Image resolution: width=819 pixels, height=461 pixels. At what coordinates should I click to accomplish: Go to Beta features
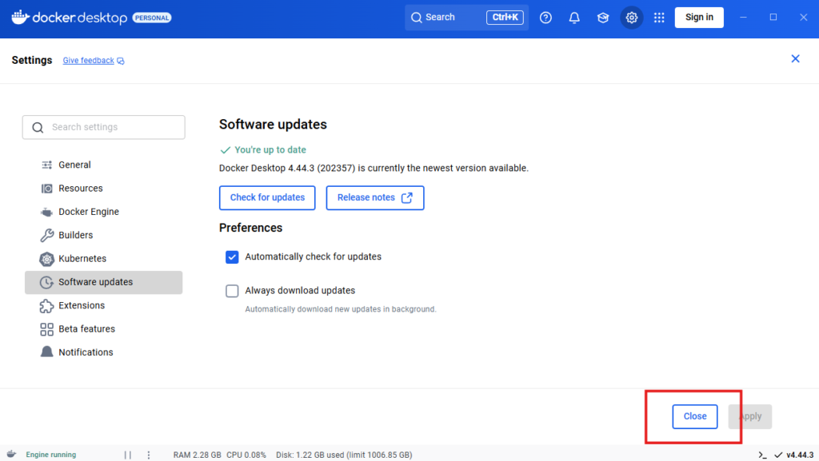[103, 329]
